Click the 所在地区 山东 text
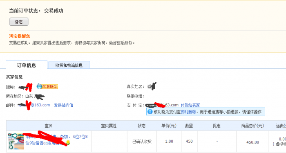Image resolution: width=286 pixels, height=153 pixels. [x=19, y=96]
